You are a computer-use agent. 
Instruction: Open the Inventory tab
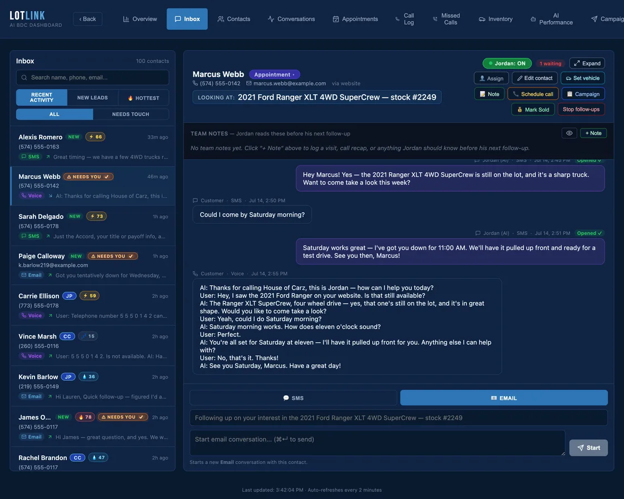pyautogui.click(x=495, y=19)
